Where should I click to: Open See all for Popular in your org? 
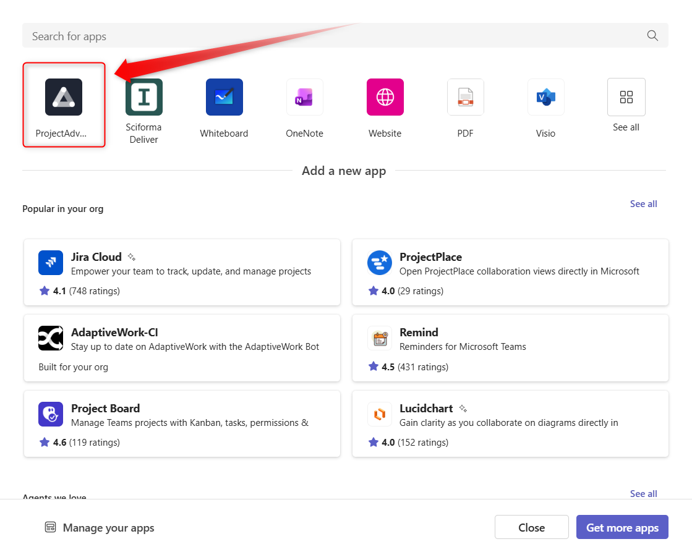tap(643, 204)
